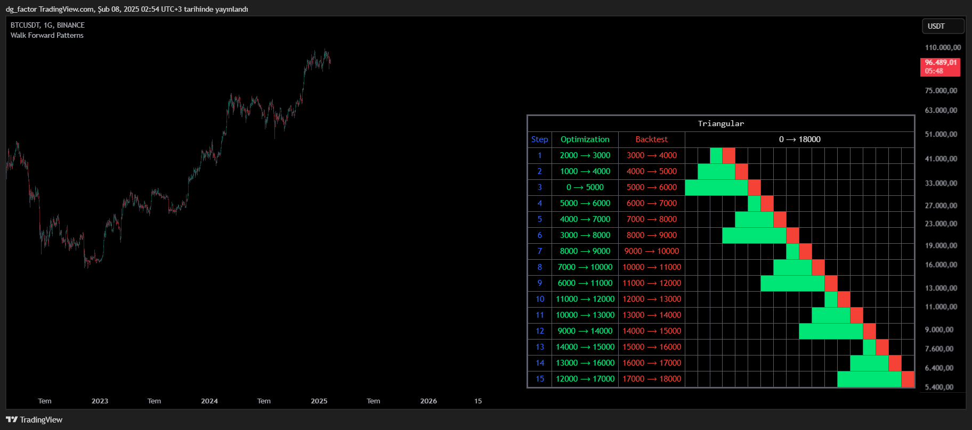Click the 2024 label on time axis
This screenshot has width=972, height=430.
209,401
